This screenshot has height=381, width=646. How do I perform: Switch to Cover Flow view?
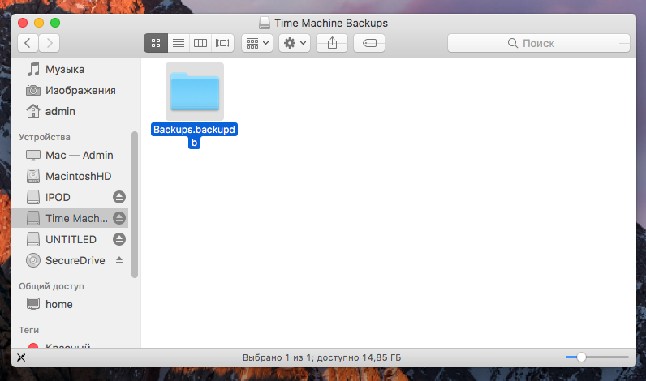click(x=223, y=43)
